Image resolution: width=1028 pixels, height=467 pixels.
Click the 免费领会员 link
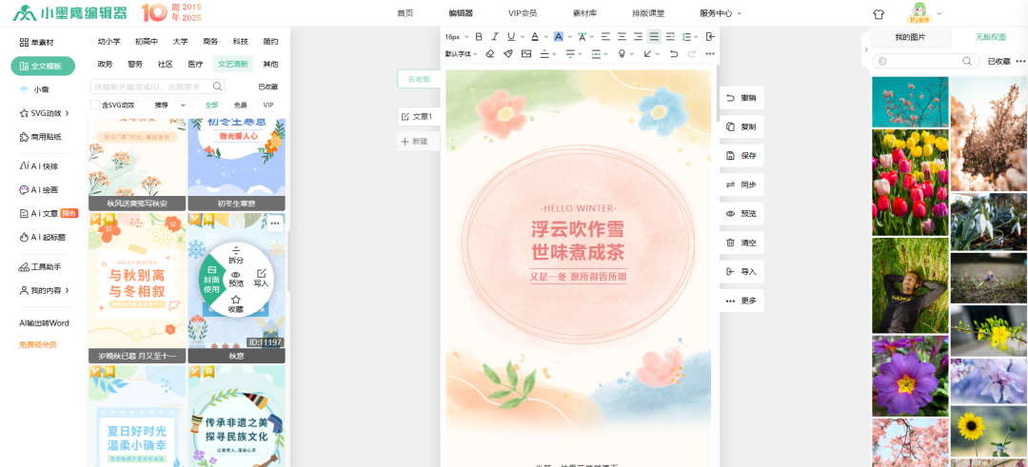coord(37,344)
